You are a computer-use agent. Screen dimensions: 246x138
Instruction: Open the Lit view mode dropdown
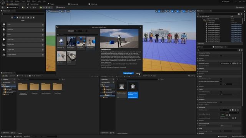click(63, 11)
